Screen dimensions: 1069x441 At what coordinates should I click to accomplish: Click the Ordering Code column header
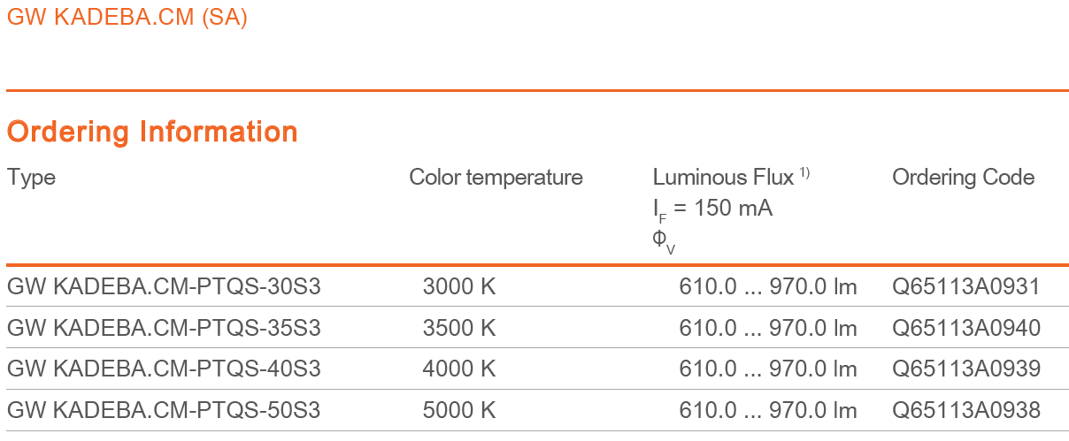tap(963, 178)
